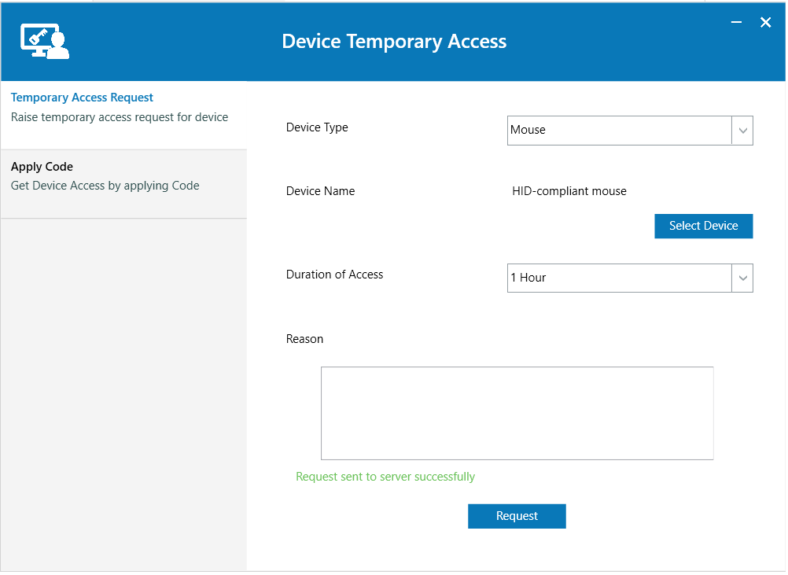Screen dimensions: 788x575
Task: Switch to the Temporary Access Request tab
Action: tap(83, 98)
